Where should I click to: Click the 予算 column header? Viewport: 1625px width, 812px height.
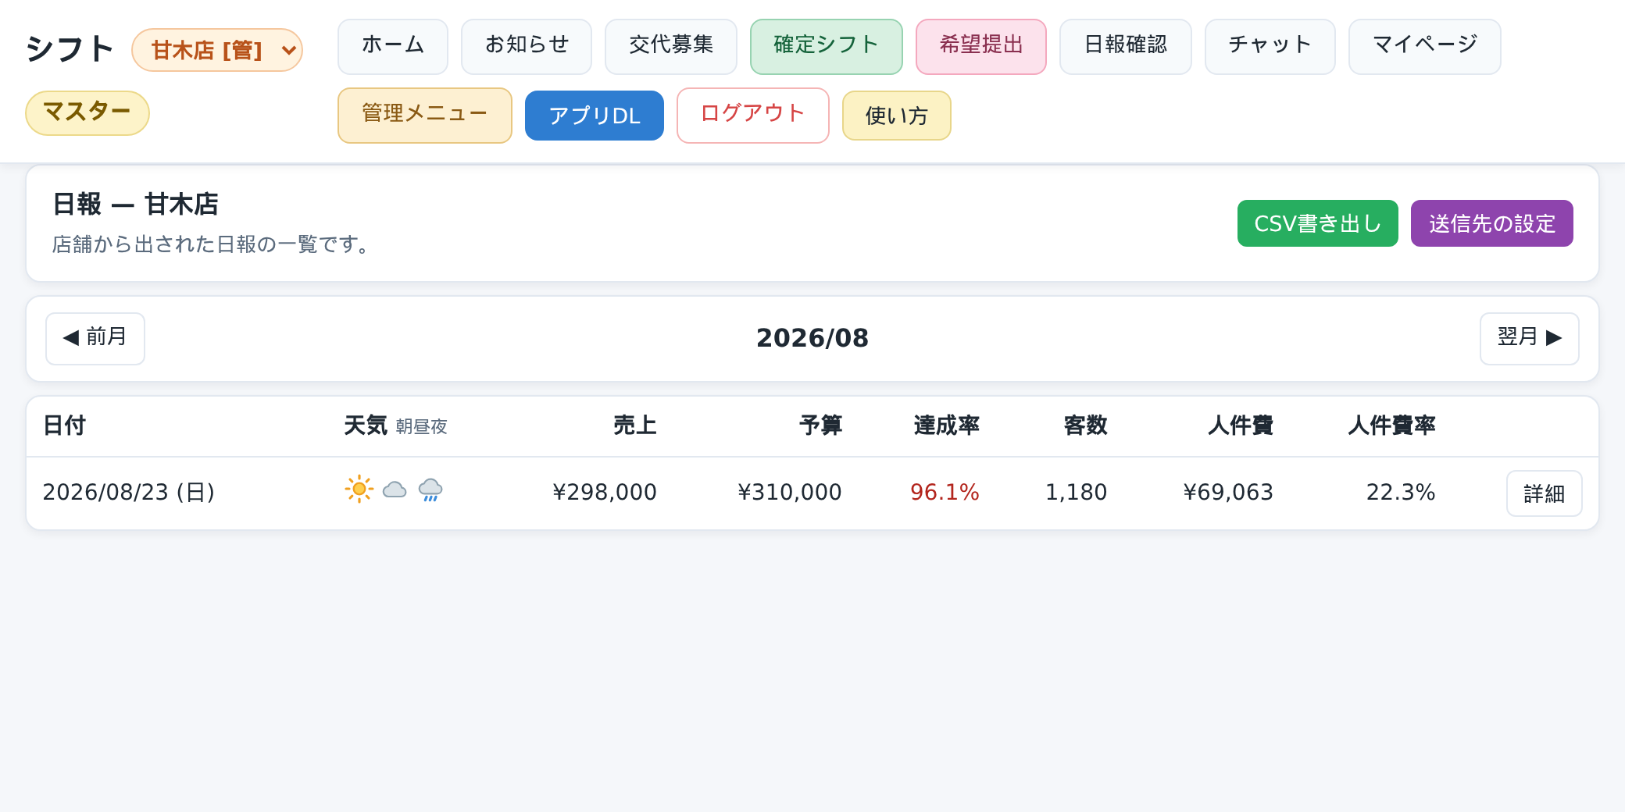click(821, 426)
